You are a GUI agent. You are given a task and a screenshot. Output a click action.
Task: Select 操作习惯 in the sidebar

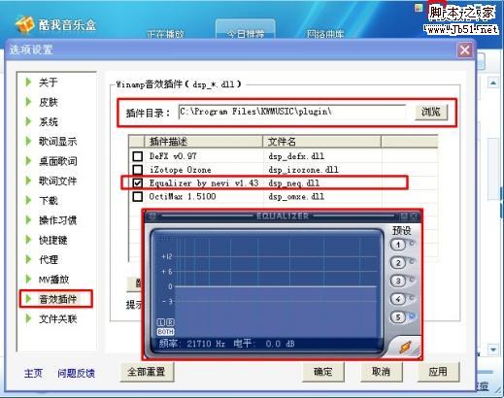tap(57, 220)
